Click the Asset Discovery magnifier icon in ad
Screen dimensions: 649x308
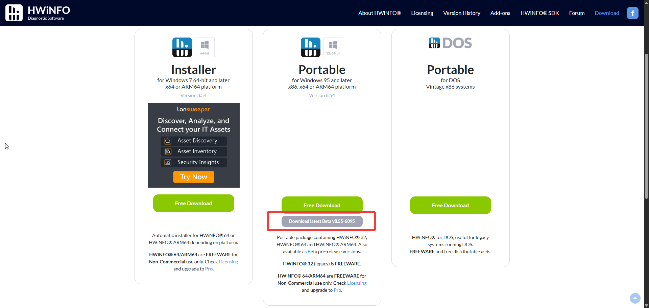[168, 141]
